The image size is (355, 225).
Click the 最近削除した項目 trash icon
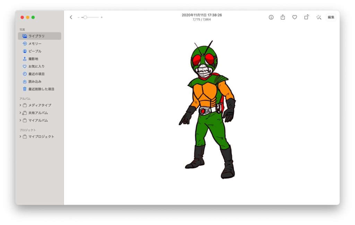pos(25,89)
